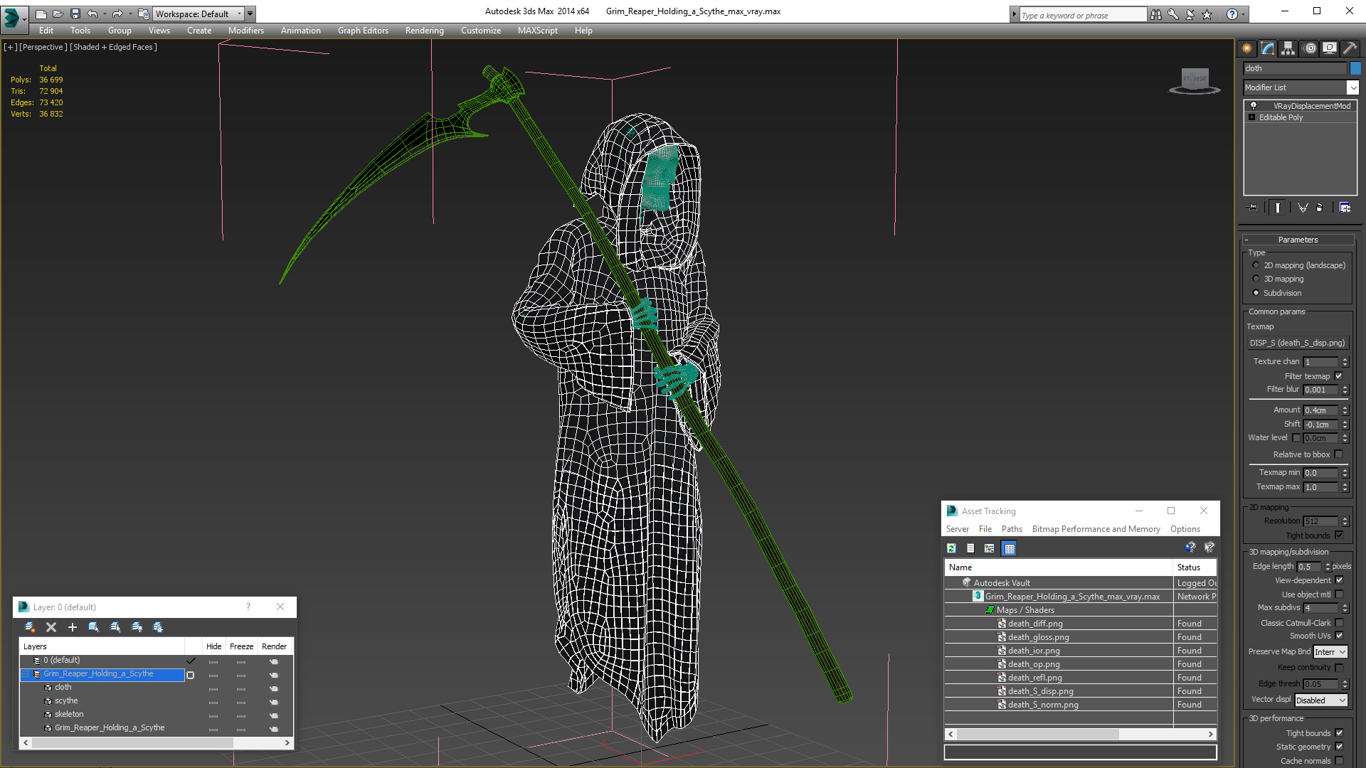Toggle the Filter texmap checkbox
This screenshot has height=768, width=1366.
click(x=1338, y=376)
